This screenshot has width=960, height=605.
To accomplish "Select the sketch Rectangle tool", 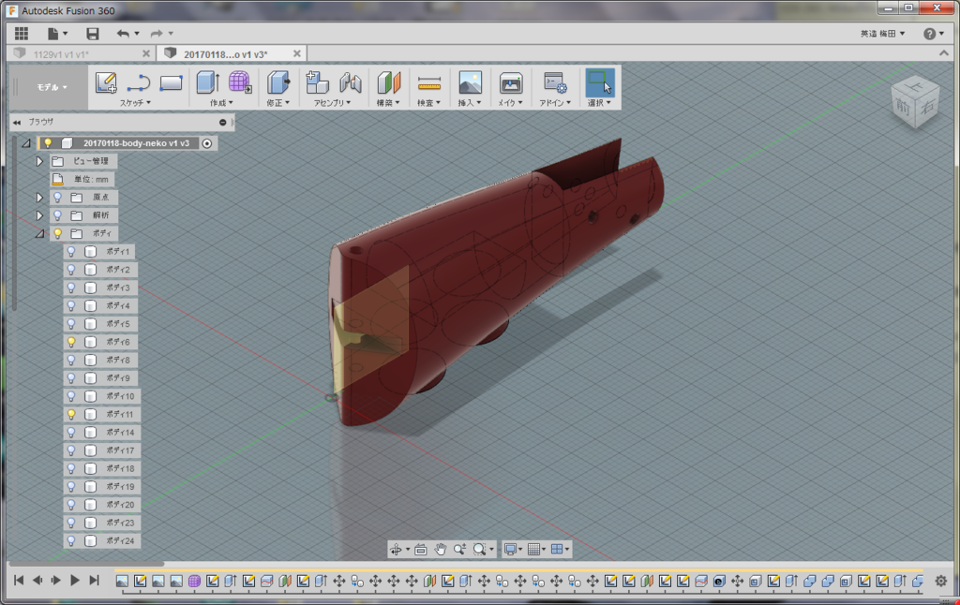I will click(171, 82).
